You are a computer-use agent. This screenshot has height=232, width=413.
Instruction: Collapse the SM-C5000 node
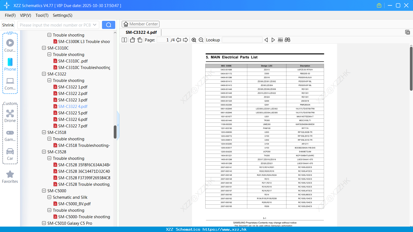[44, 191]
